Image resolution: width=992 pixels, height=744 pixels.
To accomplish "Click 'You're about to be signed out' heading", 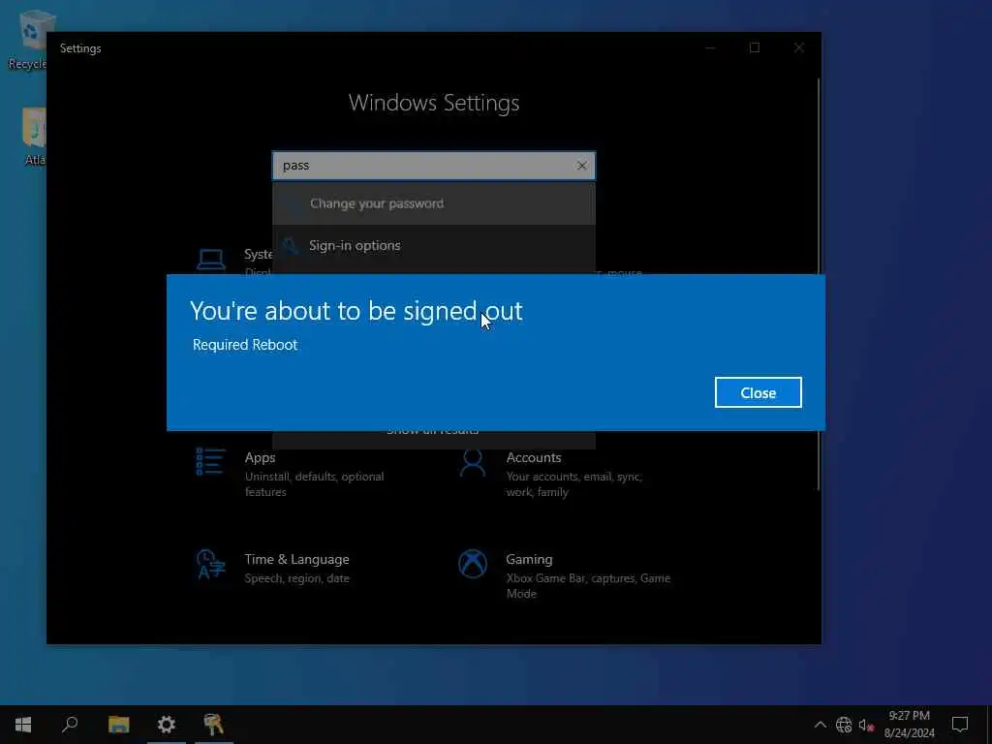I will (356, 311).
